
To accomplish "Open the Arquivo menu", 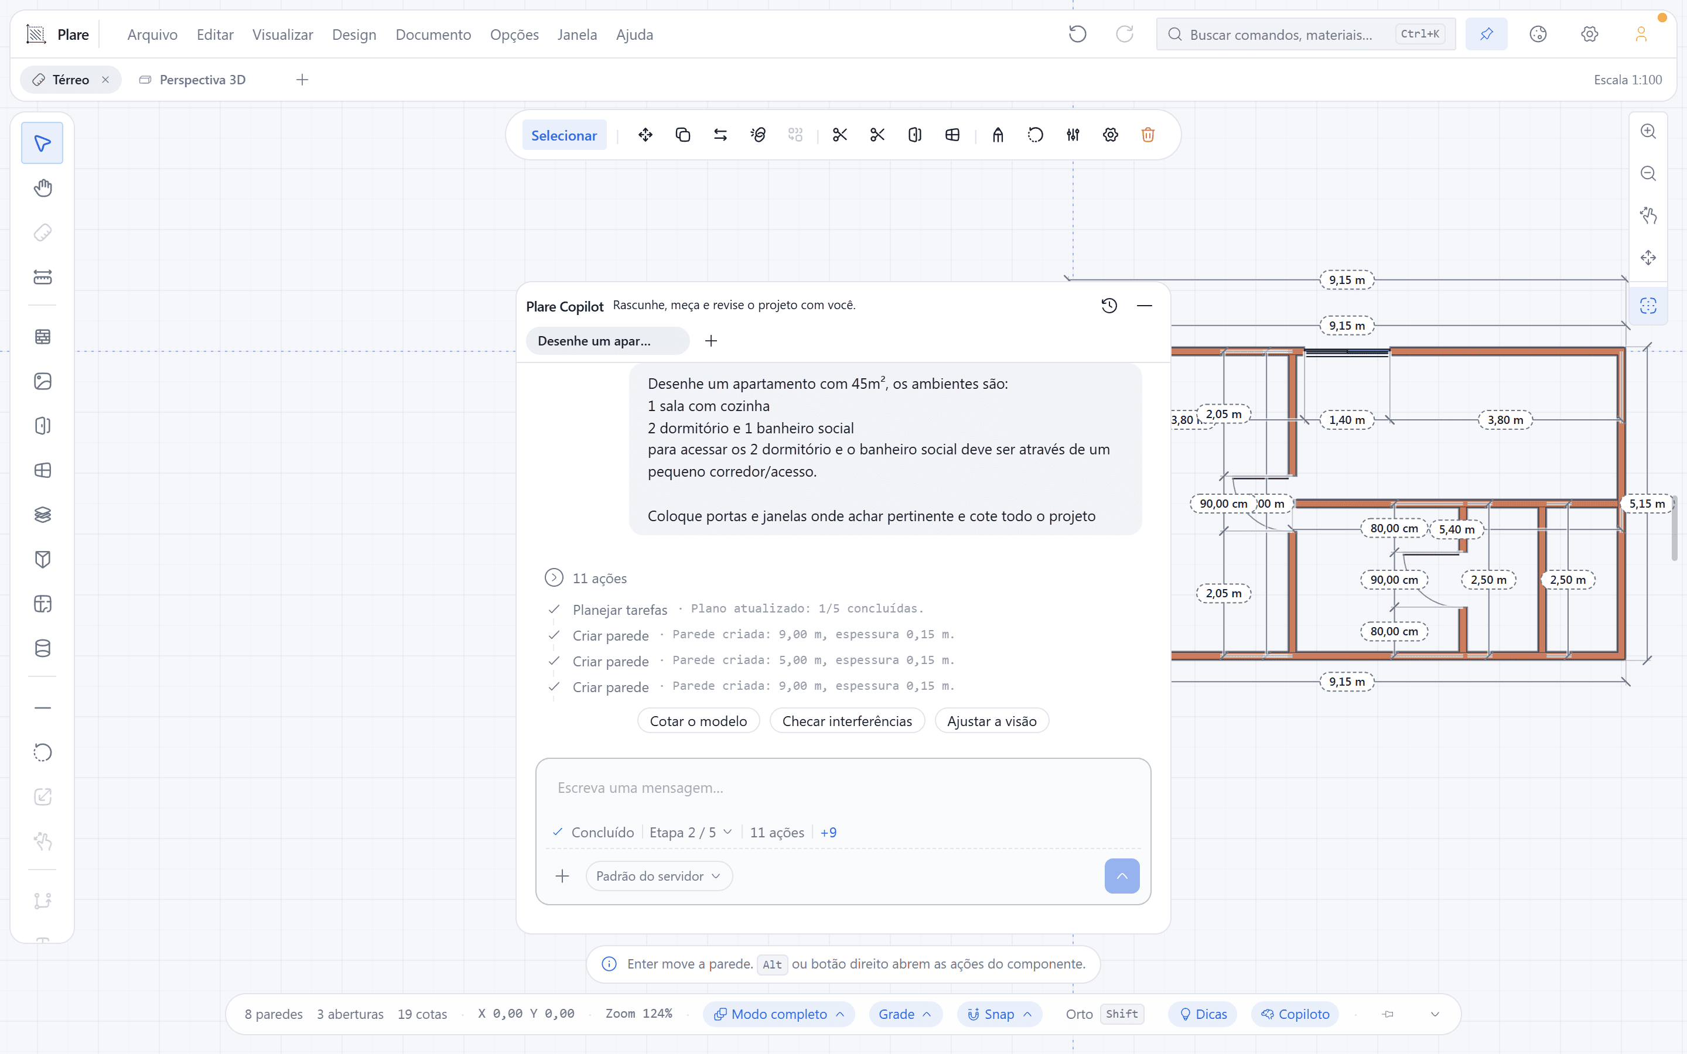I will (x=152, y=34).
